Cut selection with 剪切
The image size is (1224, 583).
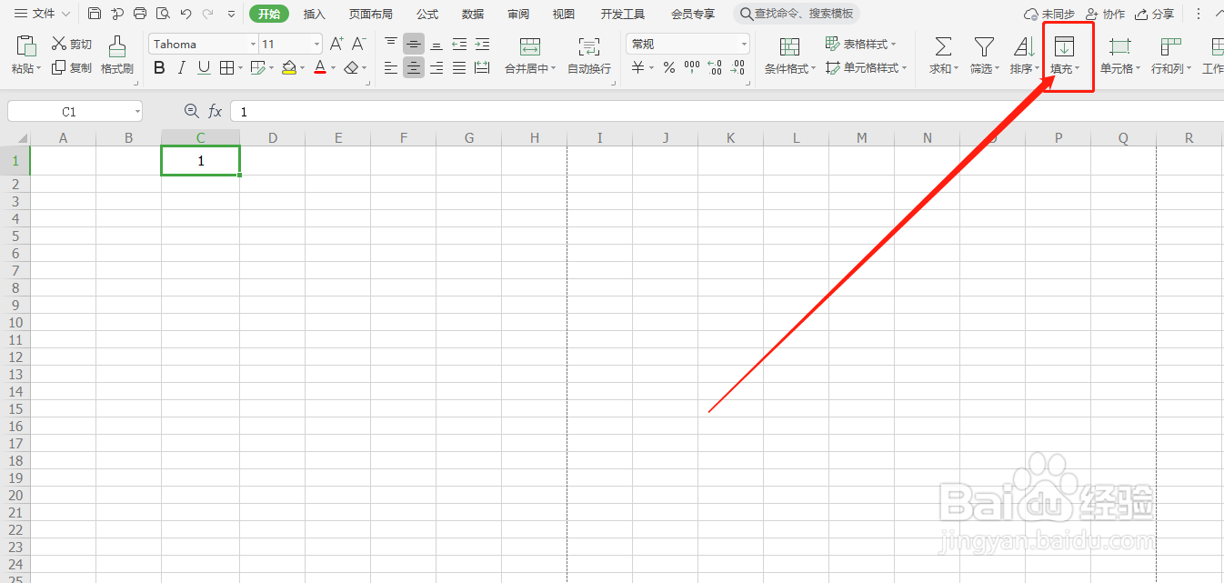pos(72,44)
